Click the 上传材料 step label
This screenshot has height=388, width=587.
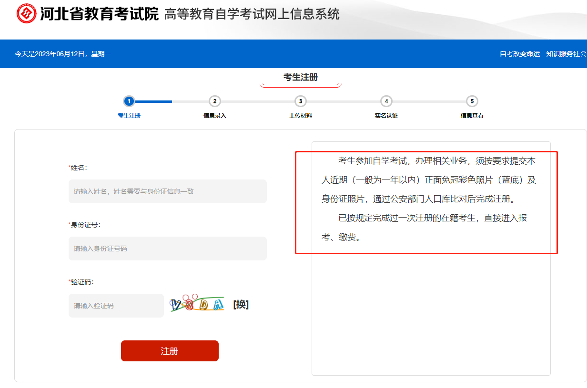300,116
